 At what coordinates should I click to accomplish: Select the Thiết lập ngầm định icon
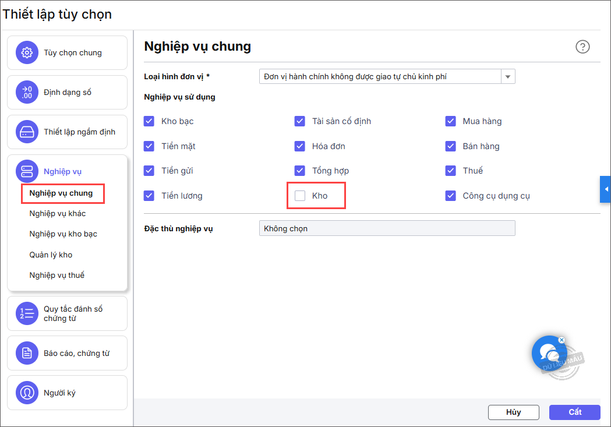point(27,132)
